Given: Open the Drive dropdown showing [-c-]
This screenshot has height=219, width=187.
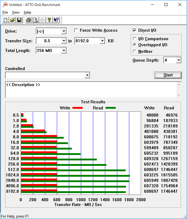Looking at the screenshot, I should coord(64,31).
